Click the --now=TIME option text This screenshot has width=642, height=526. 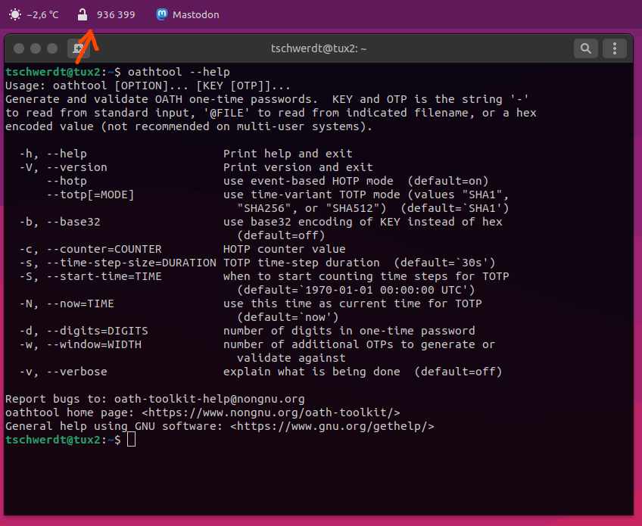[80, 303]
